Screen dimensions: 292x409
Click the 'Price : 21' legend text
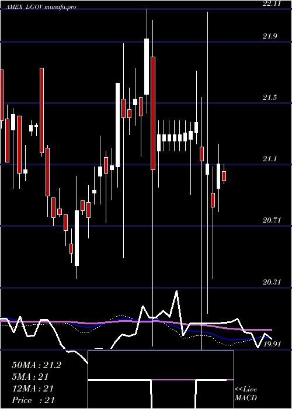click(33, 400)
